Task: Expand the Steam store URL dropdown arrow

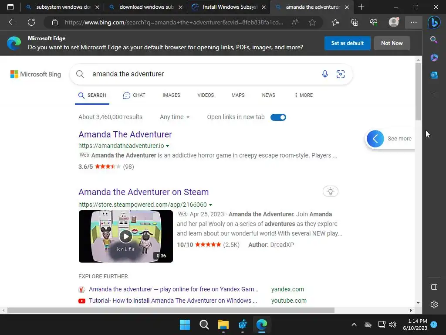Action: coord(210,205)
